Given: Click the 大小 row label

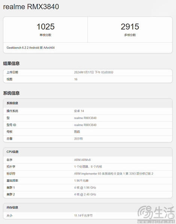Looking at the screenshot, I should 9,215.
